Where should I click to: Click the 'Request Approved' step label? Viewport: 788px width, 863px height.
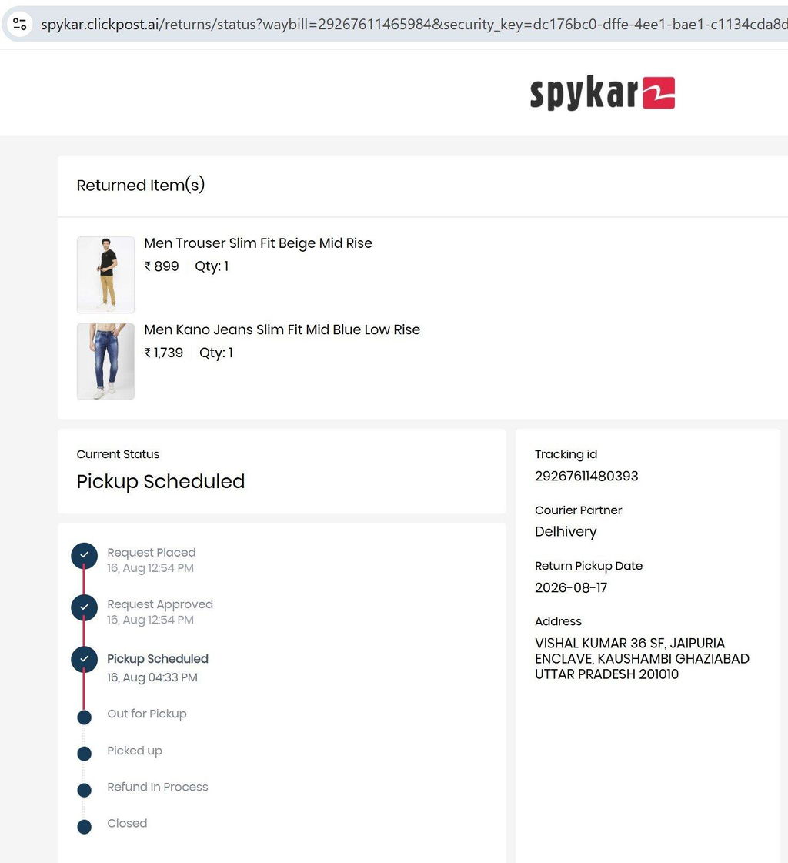[160, 604]
